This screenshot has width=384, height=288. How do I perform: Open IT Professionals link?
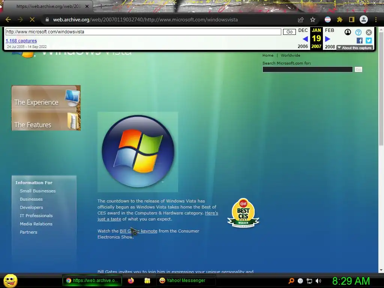pos(36,216)
